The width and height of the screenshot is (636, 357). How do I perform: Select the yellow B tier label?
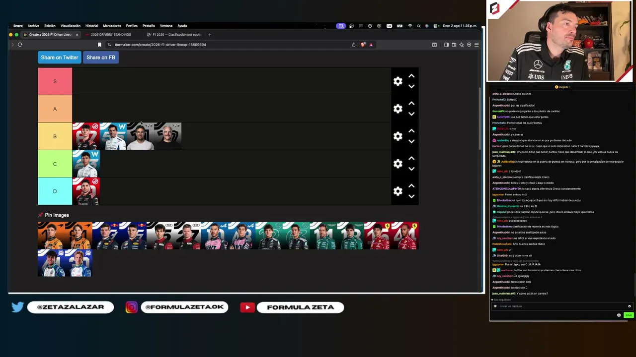tap(55, 136)
